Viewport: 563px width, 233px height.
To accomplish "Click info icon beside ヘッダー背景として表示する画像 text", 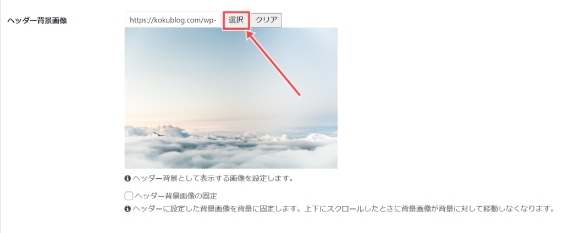I will 127,178.
